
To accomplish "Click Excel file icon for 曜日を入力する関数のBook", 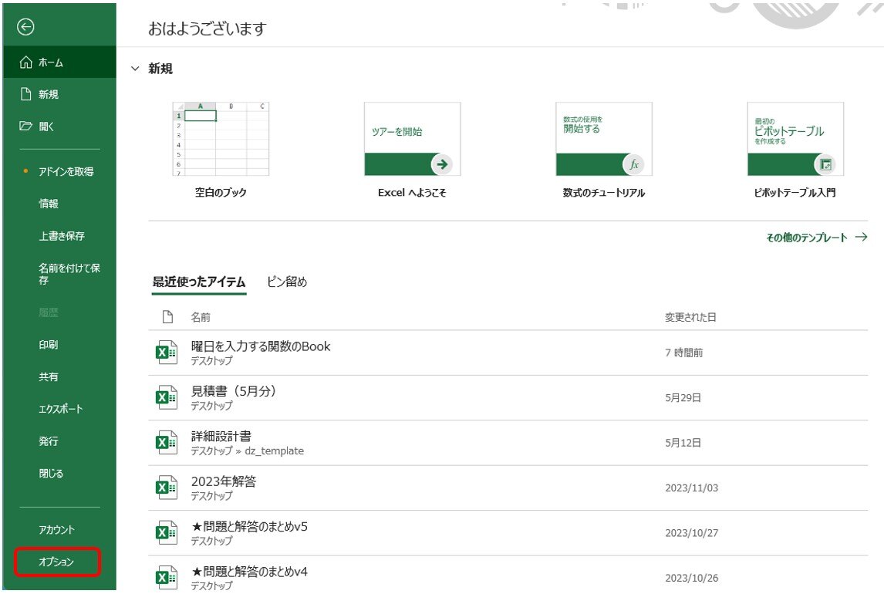I will pos(167,353).
